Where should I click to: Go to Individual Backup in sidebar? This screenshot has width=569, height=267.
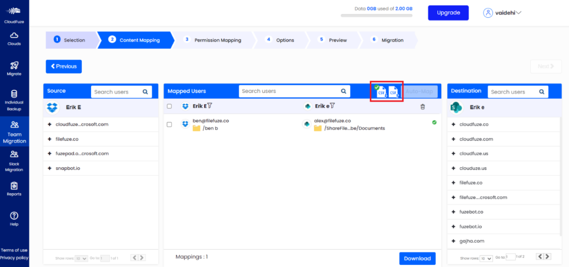click(14, 100)
